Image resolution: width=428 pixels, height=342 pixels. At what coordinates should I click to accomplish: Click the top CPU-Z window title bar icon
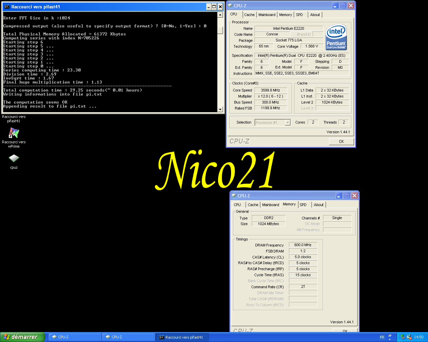pyautogui.click(x=230, y=6)
